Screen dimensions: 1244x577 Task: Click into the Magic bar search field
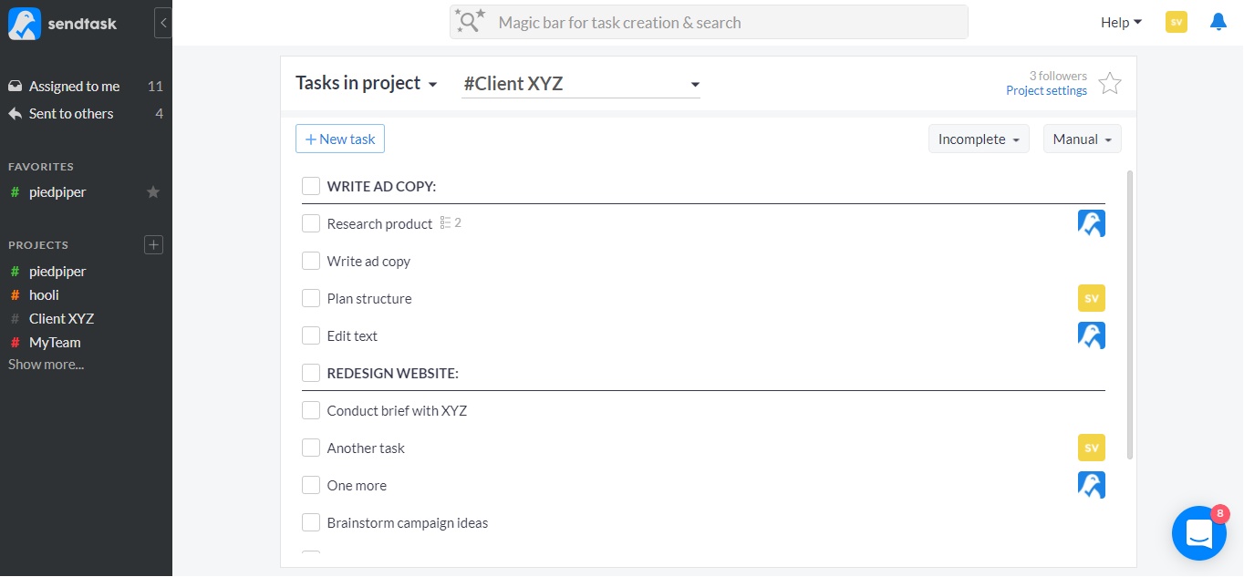pyautogui.click(x=709, y=23)
